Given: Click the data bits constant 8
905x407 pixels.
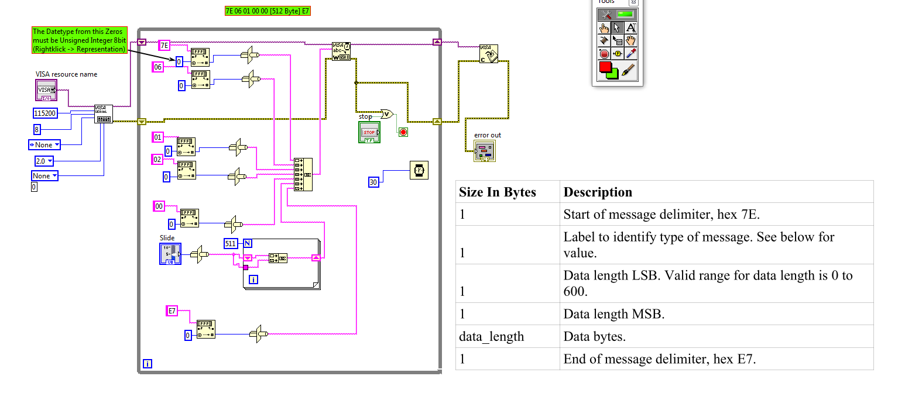Looking at the screenshot, I should coord(37,129).
